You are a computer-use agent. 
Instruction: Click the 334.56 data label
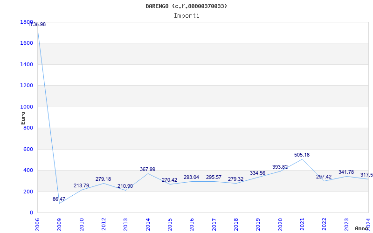257,173
